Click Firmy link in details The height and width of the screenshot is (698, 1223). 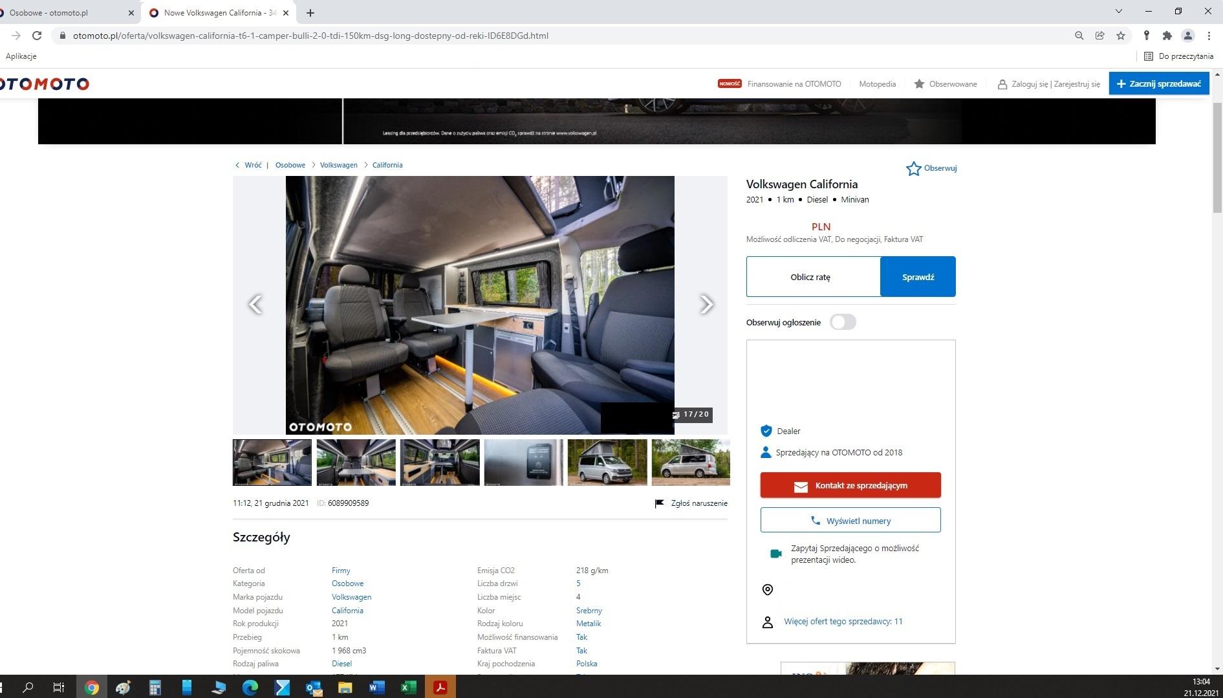(x=341, y=571)
